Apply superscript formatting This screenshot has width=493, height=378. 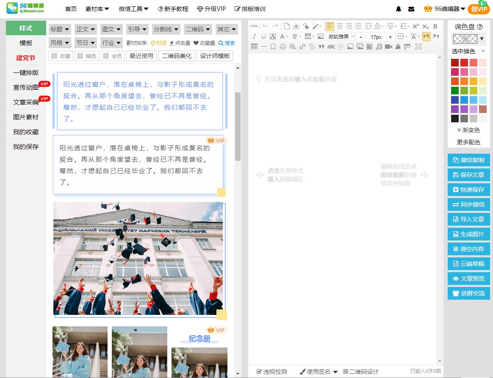[416, 26]
